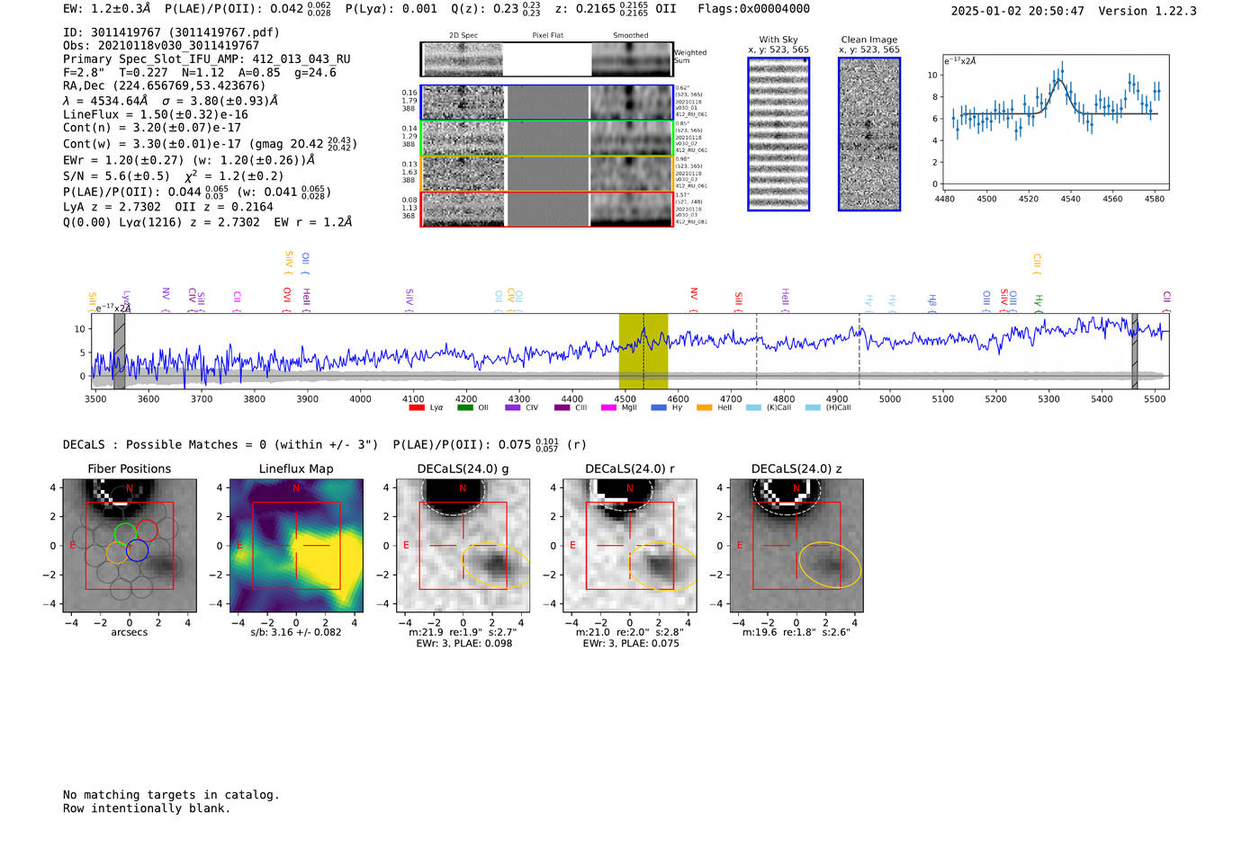
Task: Click the 'No matching targets in catalog.' text
Action: pyautogui.click(x=171, y=795)
